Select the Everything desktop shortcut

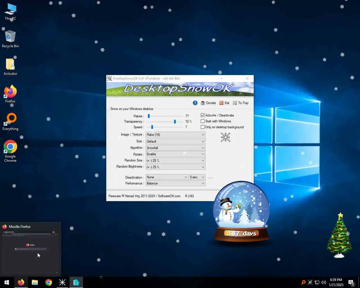[10, 122]
